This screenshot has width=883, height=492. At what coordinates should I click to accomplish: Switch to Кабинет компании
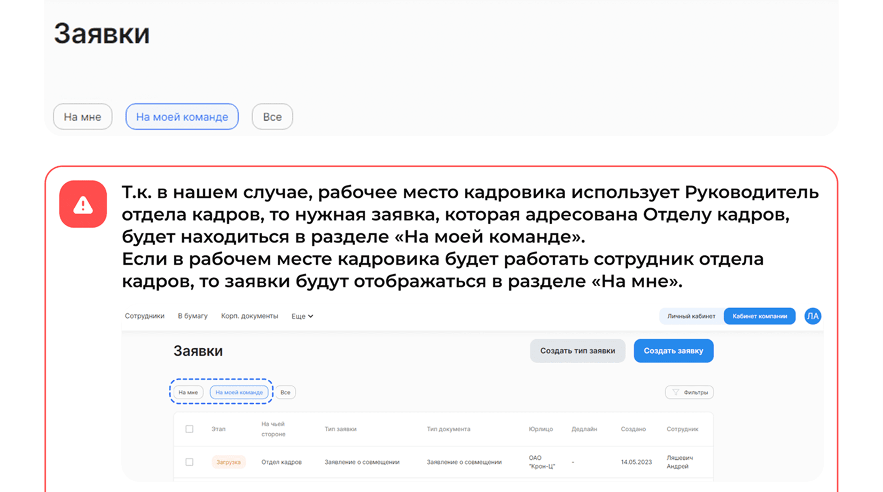[x=759, y=316]
